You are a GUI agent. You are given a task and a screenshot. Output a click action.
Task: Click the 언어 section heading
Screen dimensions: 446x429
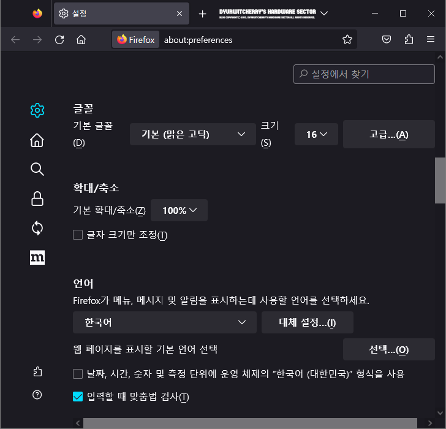point(83,283)
